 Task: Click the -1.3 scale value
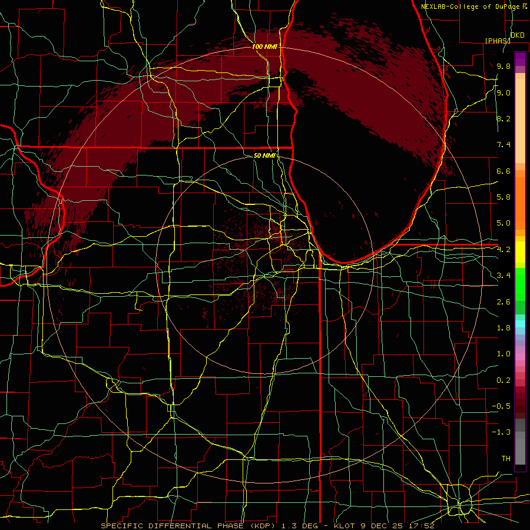click(x=501, y=432)
